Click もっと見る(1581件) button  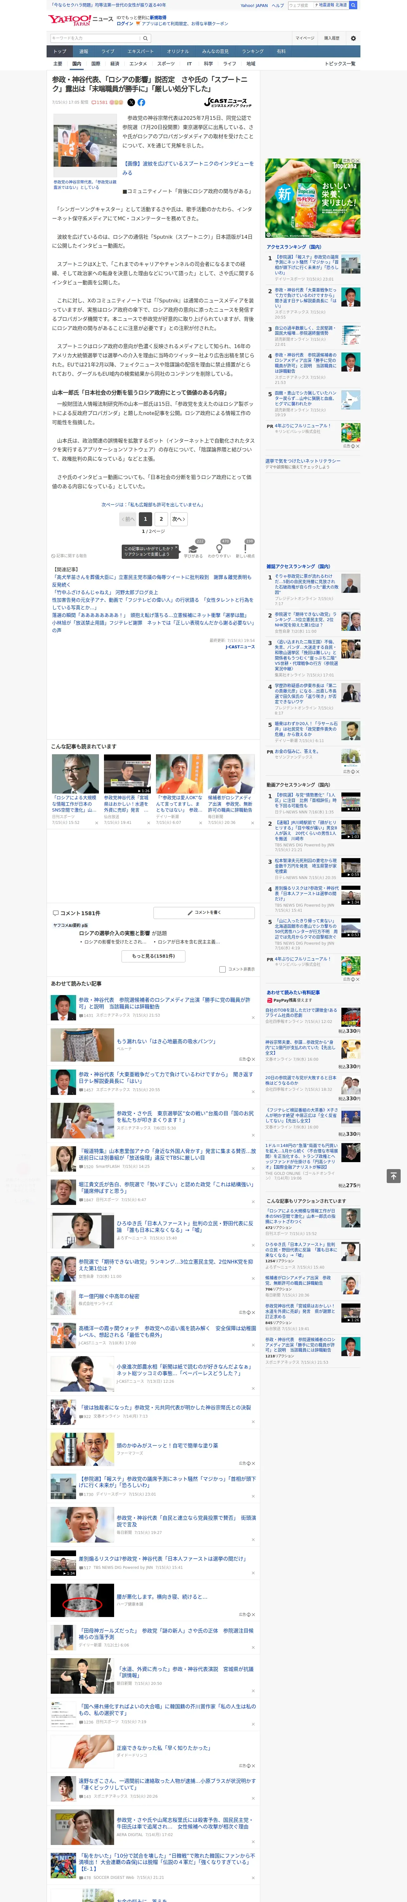tap(154, 956)
